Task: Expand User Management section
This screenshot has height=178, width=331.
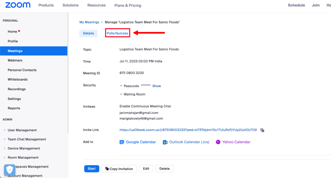Action: click(x=5, y=130)
